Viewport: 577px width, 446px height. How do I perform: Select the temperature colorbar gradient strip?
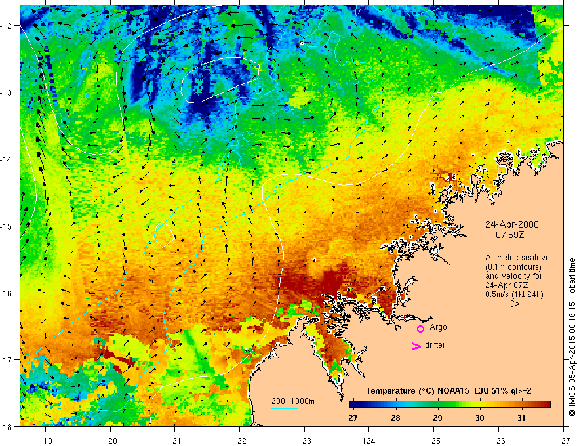450,405
